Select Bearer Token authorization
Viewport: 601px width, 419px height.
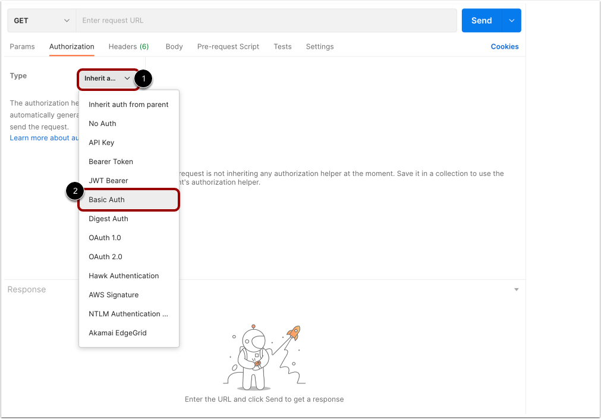coord(112,161)
